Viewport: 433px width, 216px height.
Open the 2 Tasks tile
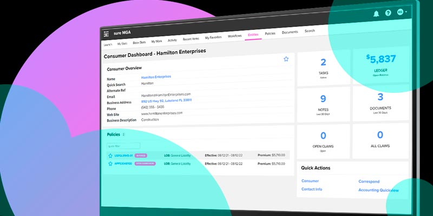point(324,68)
